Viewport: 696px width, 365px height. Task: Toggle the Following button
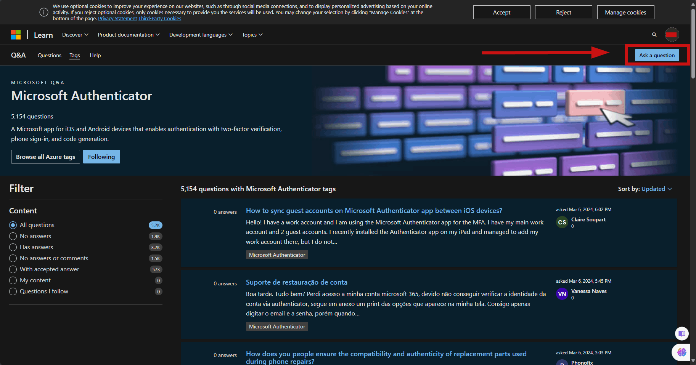pos(101,157)
